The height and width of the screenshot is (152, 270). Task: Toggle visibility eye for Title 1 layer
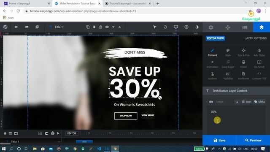click(x=107, y=27)
